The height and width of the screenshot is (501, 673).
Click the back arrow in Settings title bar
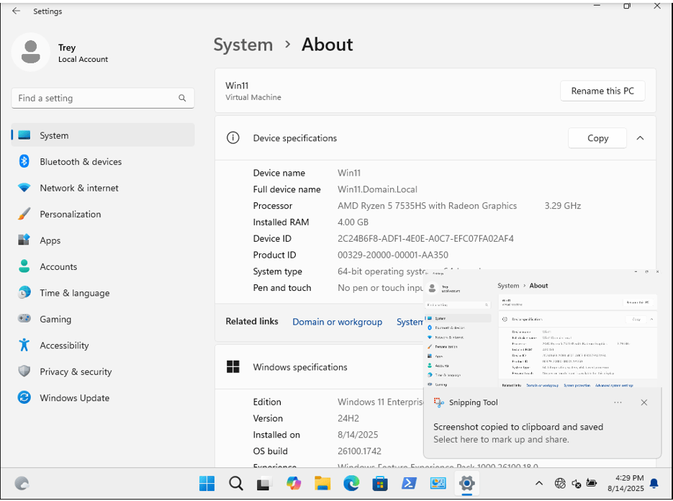click(x=16, y=12)
